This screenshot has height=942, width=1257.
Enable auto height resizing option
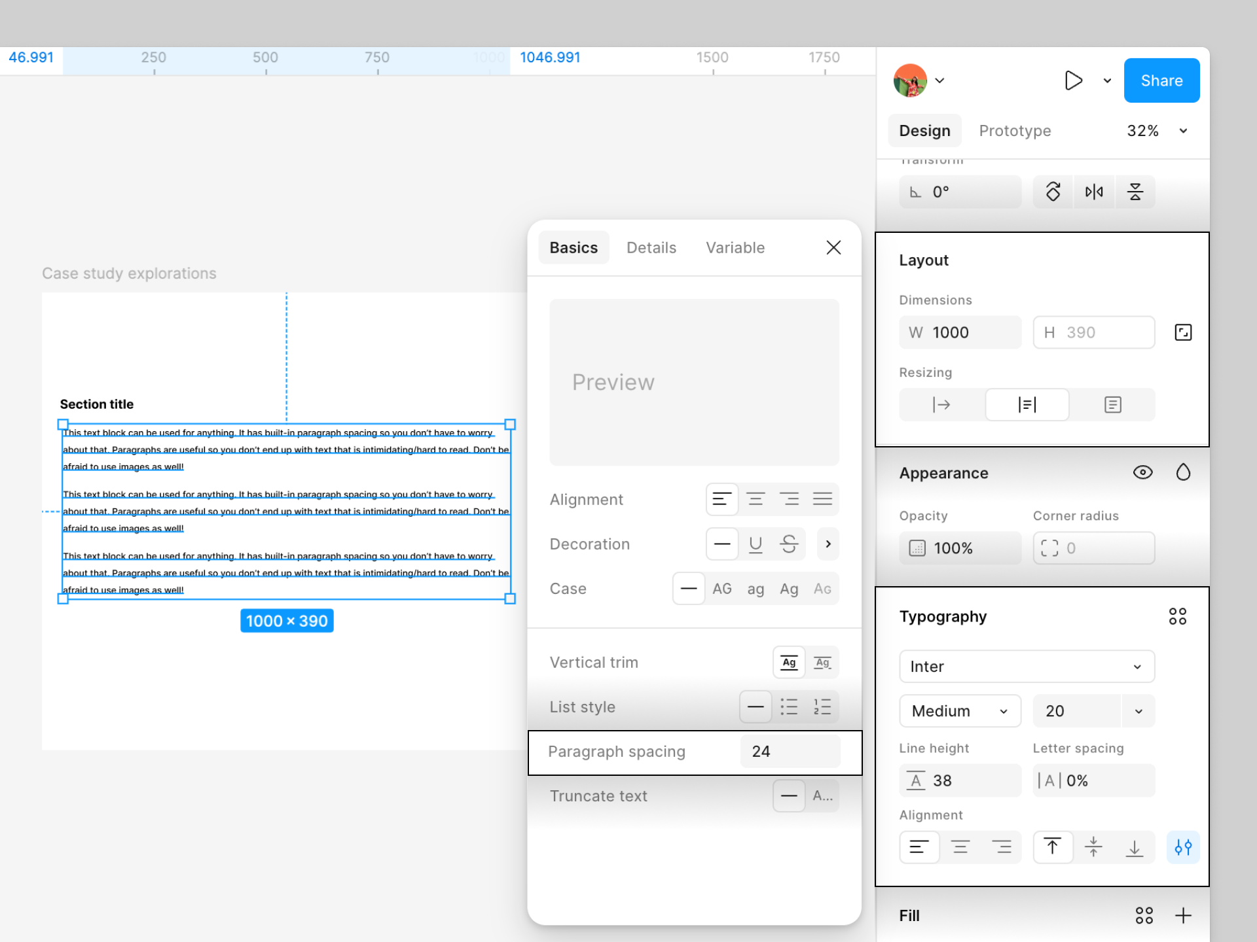[x=1027, y=405]
